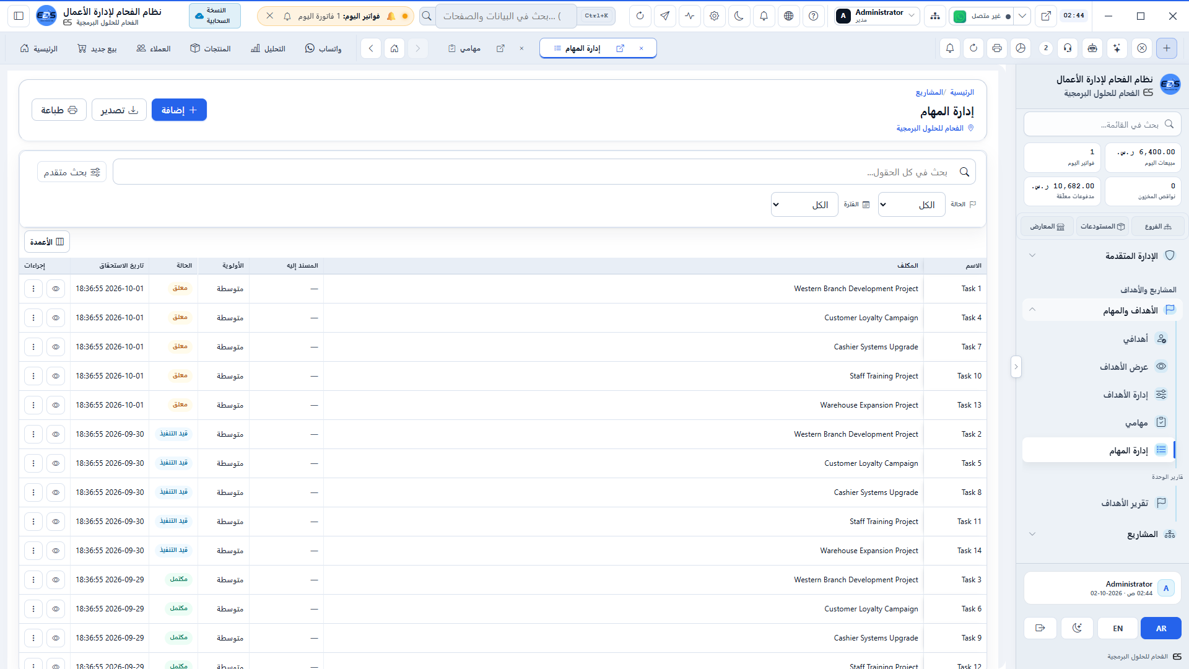Expand the Projects section in sidebar
This screenshot has height=669, width=1189.
click(1102, 534)
